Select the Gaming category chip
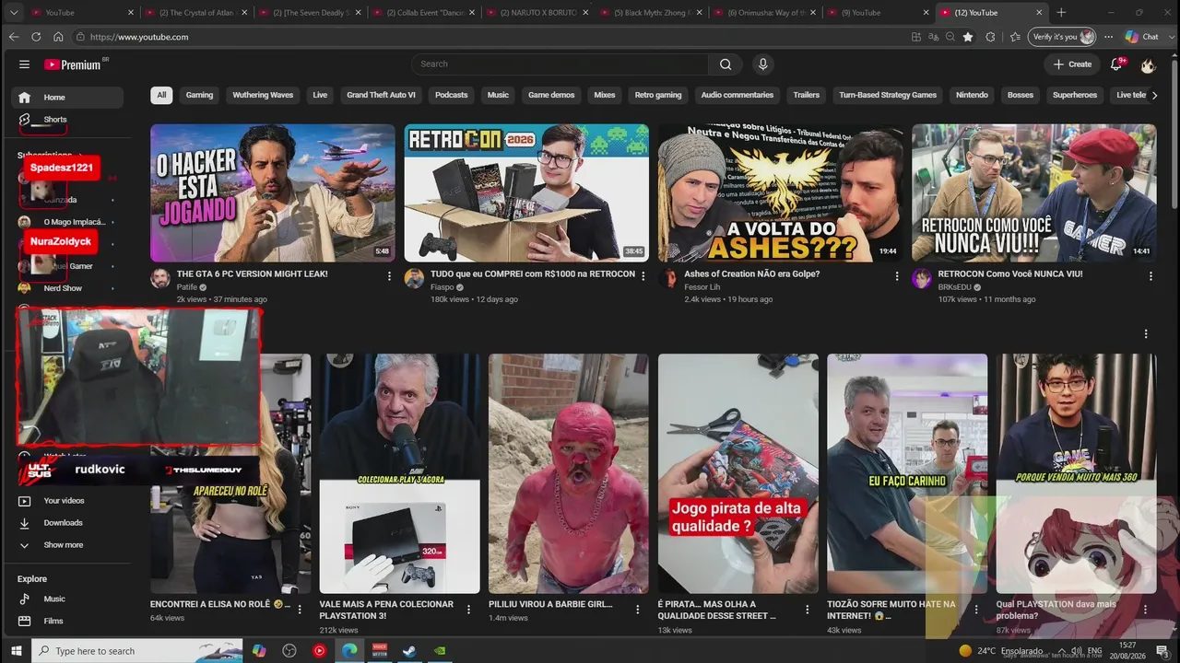 pos(199,95)
